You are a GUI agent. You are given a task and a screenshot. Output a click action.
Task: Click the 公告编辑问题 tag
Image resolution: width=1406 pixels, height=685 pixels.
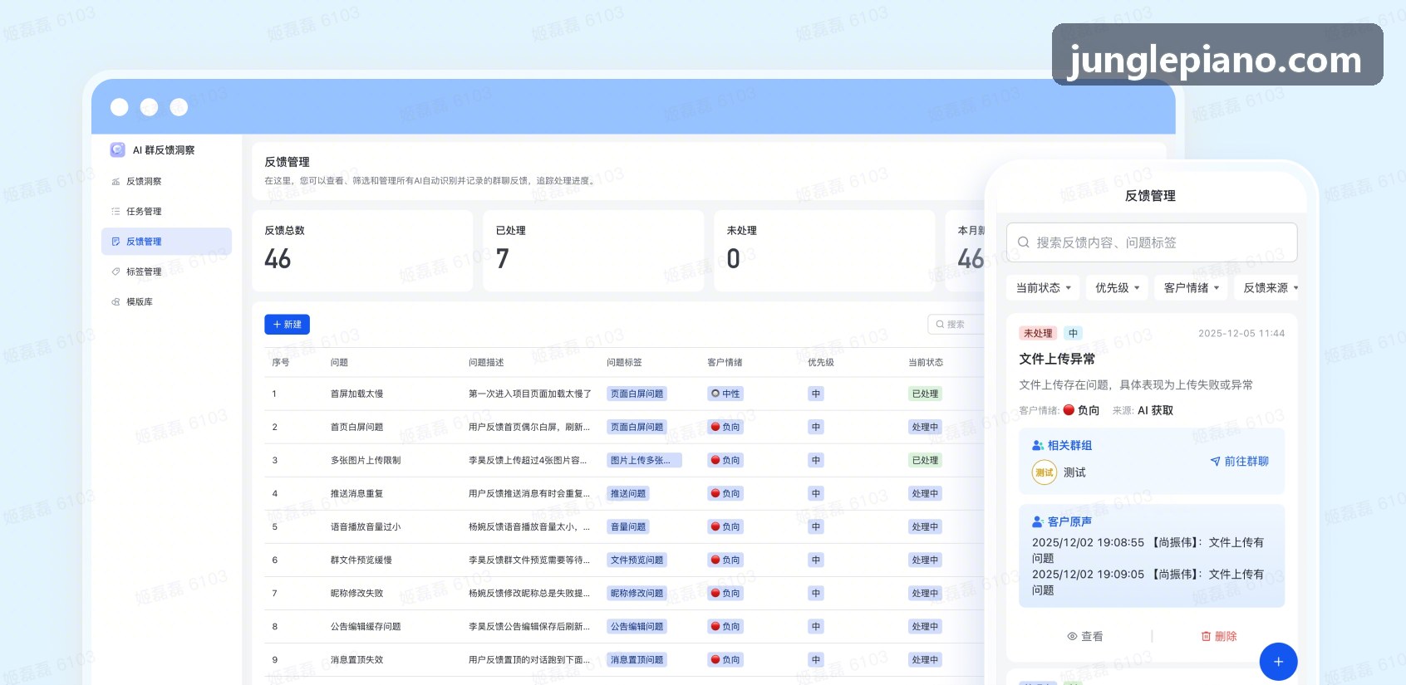tap(637, 627)
